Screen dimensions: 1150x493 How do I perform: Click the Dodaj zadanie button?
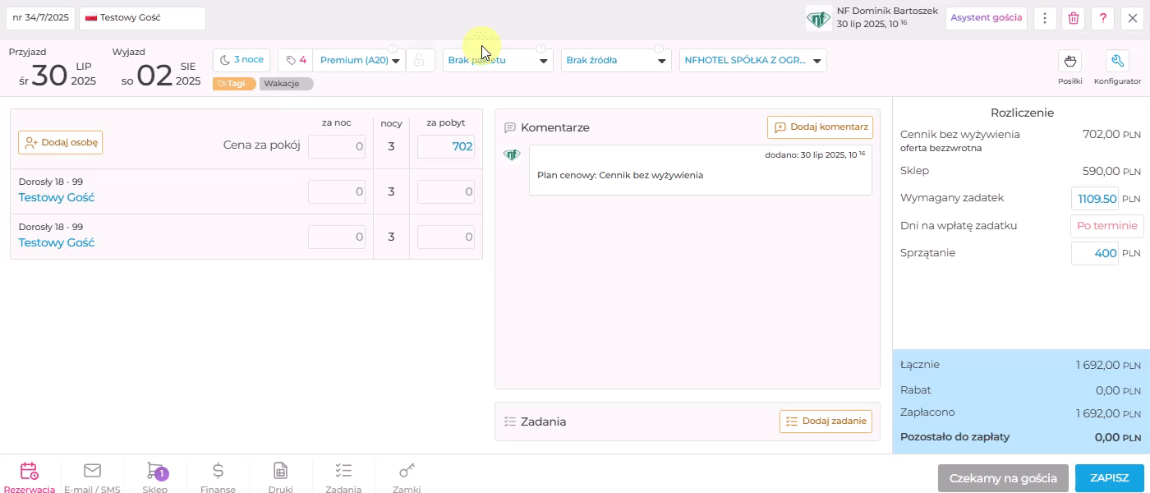(826, 422)
